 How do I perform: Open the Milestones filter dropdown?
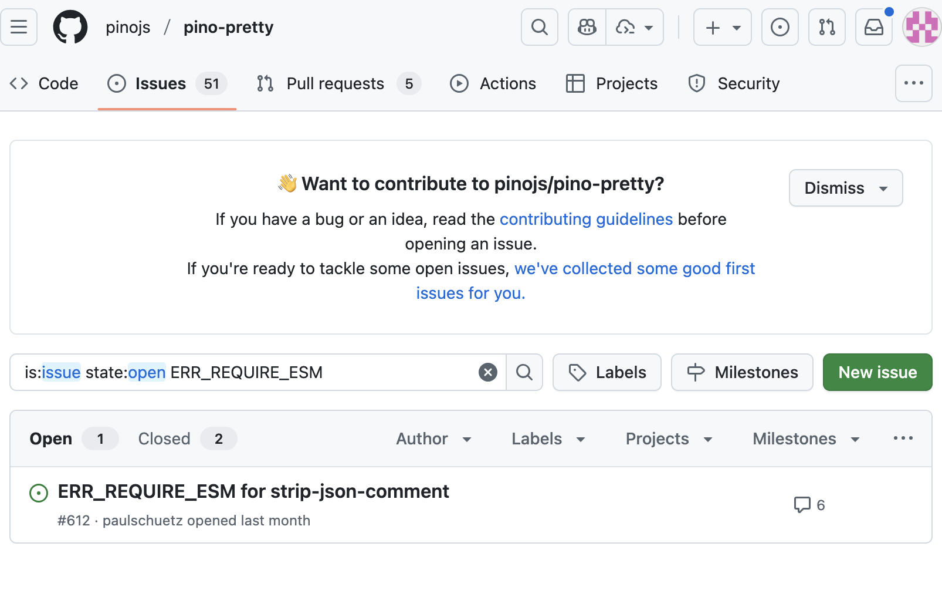coord(805,439)
